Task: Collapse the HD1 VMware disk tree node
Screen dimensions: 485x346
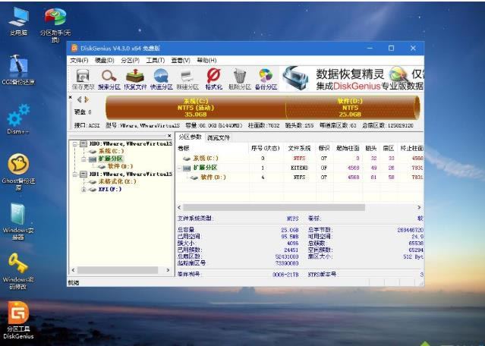Action: tap(74, 175)
